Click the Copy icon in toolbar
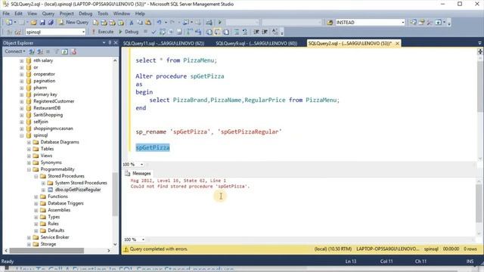This screenshot has width=484, height=272. point(140,23)
